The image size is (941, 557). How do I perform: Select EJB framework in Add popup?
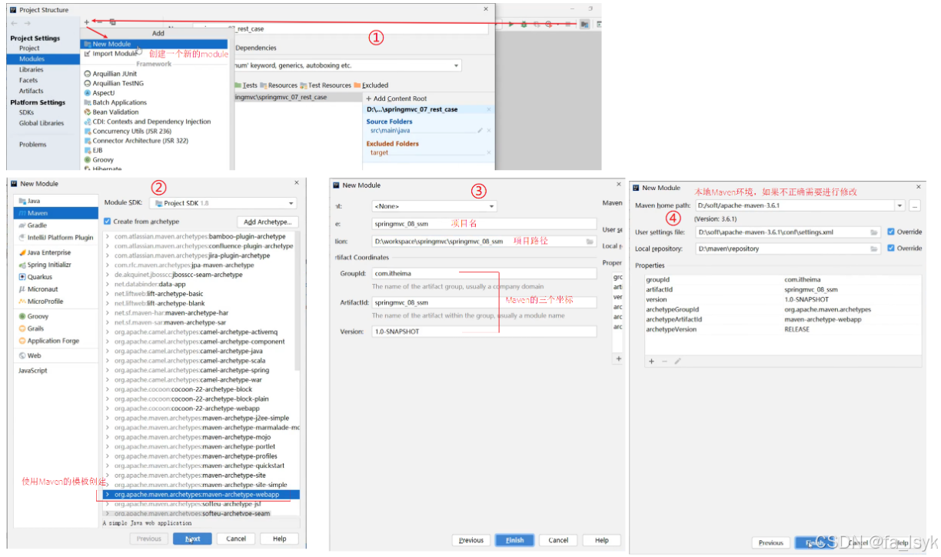93,150
